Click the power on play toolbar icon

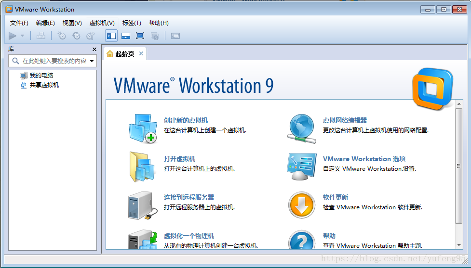coord(13,36)
